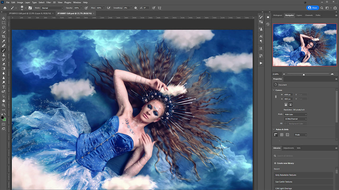Screen dimensions: 339x190
Task: Toggle the rulers display button
Action: click(x=276, y=135)
